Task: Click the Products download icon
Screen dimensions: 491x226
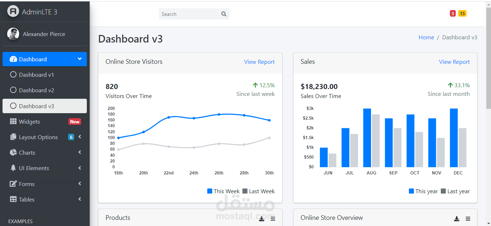Action: (x=262, y=218)
